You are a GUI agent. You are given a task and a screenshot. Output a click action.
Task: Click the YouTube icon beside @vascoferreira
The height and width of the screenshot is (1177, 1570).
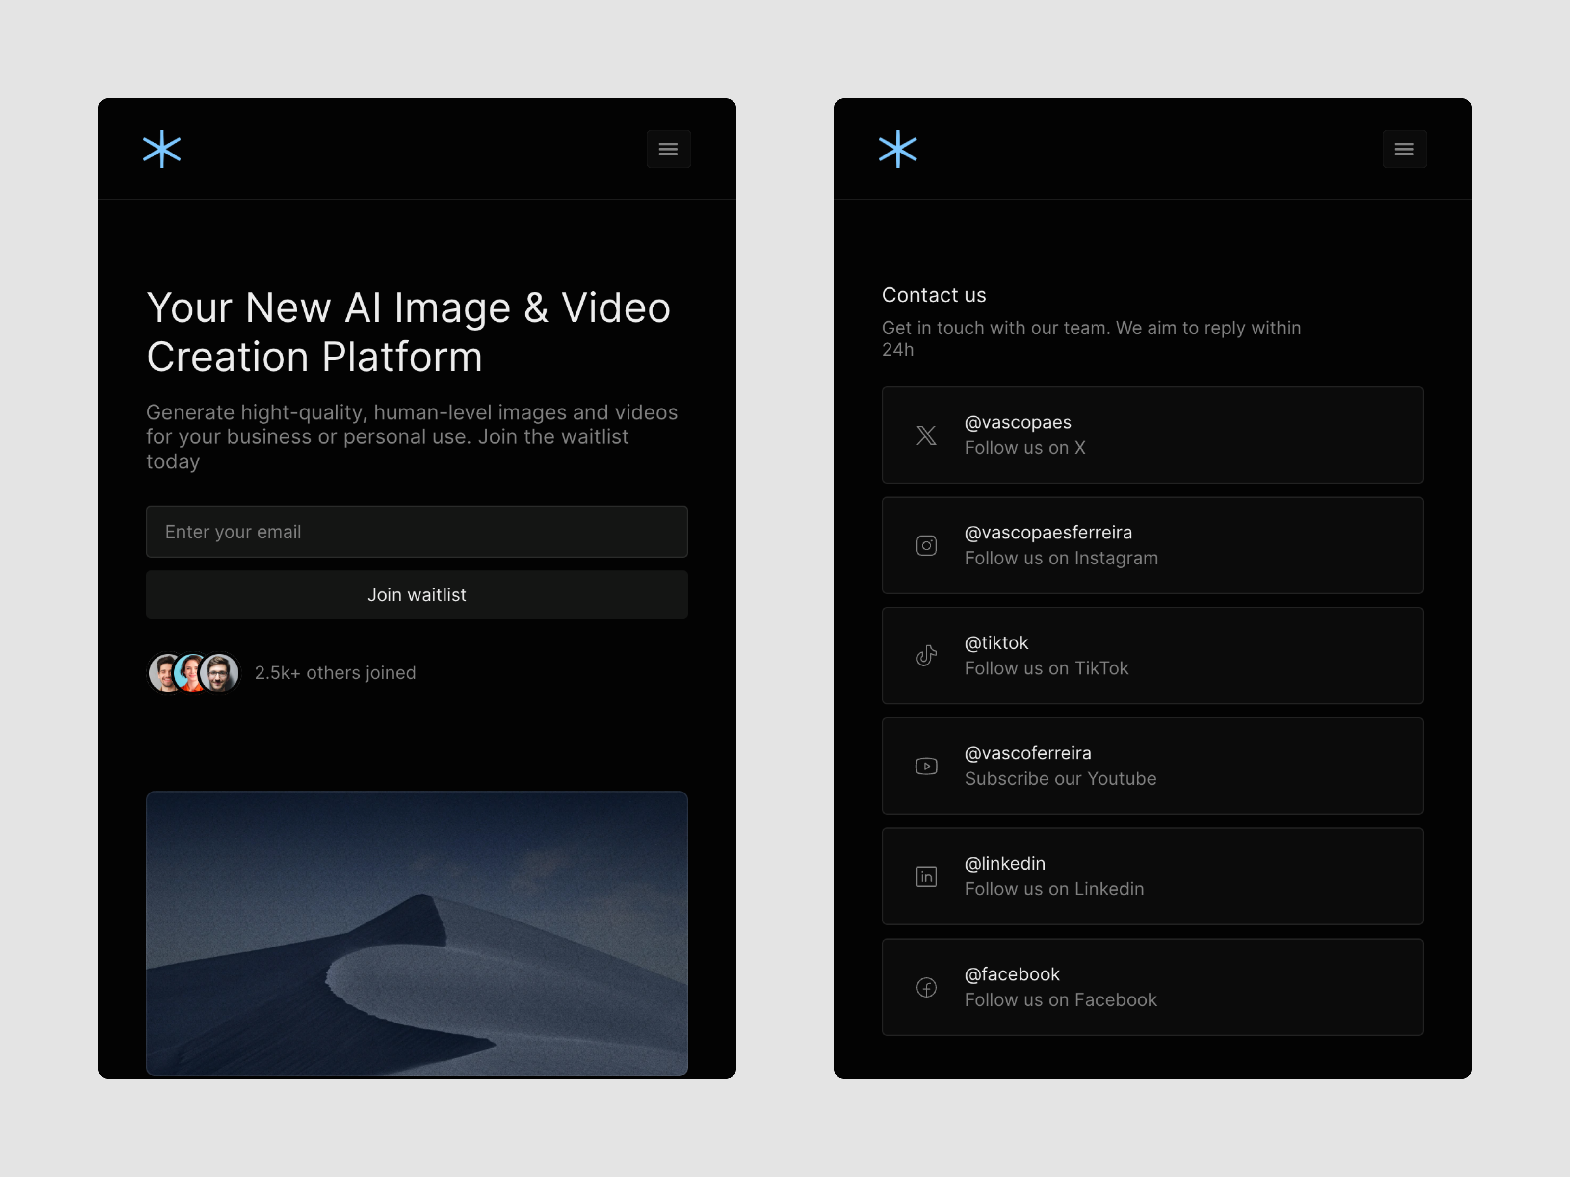tap(926, 766)
